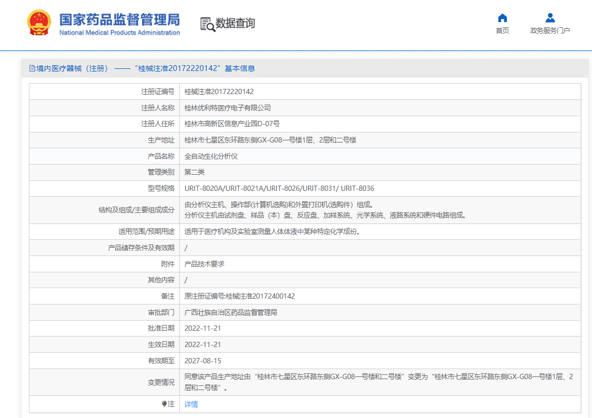Click the 有效期至 date 2027-08-15
Image resolution: width=592 pixels, height=418 pixels.
pos(202,361)
